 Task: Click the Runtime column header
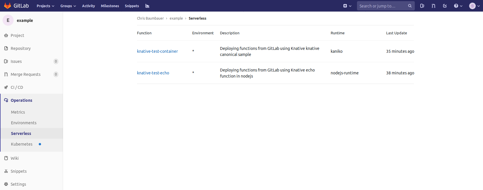(338, 33)
